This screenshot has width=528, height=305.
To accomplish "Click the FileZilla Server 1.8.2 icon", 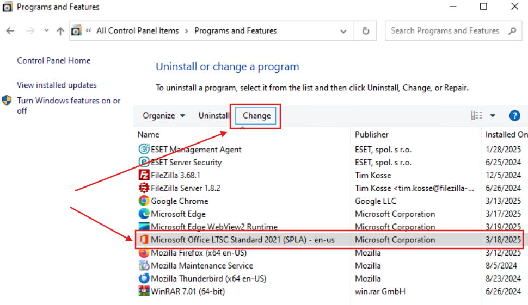I will coord(144,188).
